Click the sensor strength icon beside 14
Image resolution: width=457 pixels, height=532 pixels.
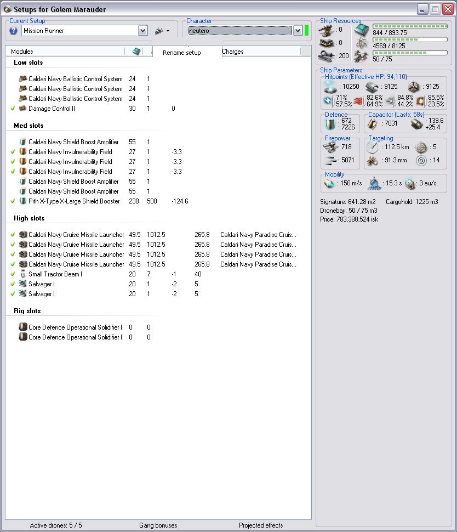coord(421,160)
